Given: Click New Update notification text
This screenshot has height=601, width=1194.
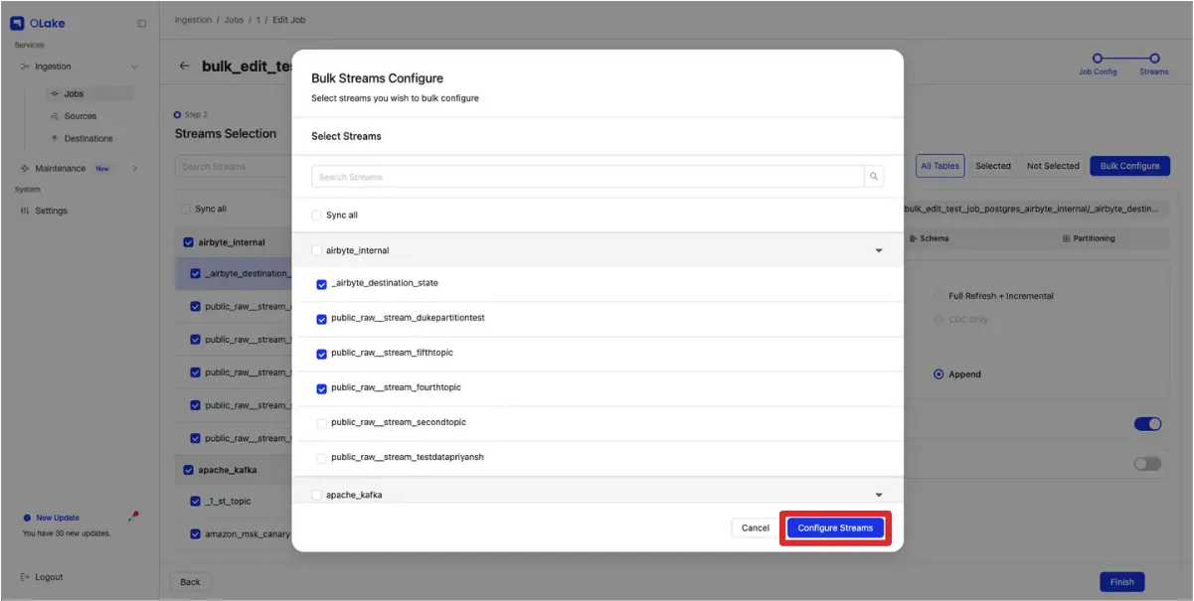Looking at the screenshot, I should point(58,518).
